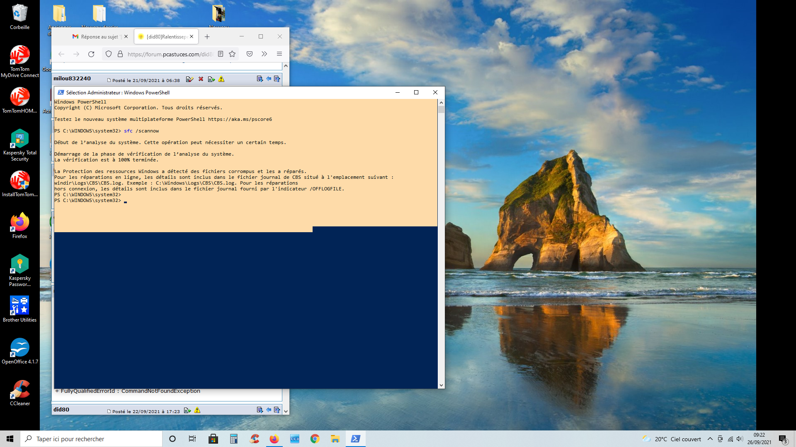
Task: Click the padlock site security icon
Action: 120,54
